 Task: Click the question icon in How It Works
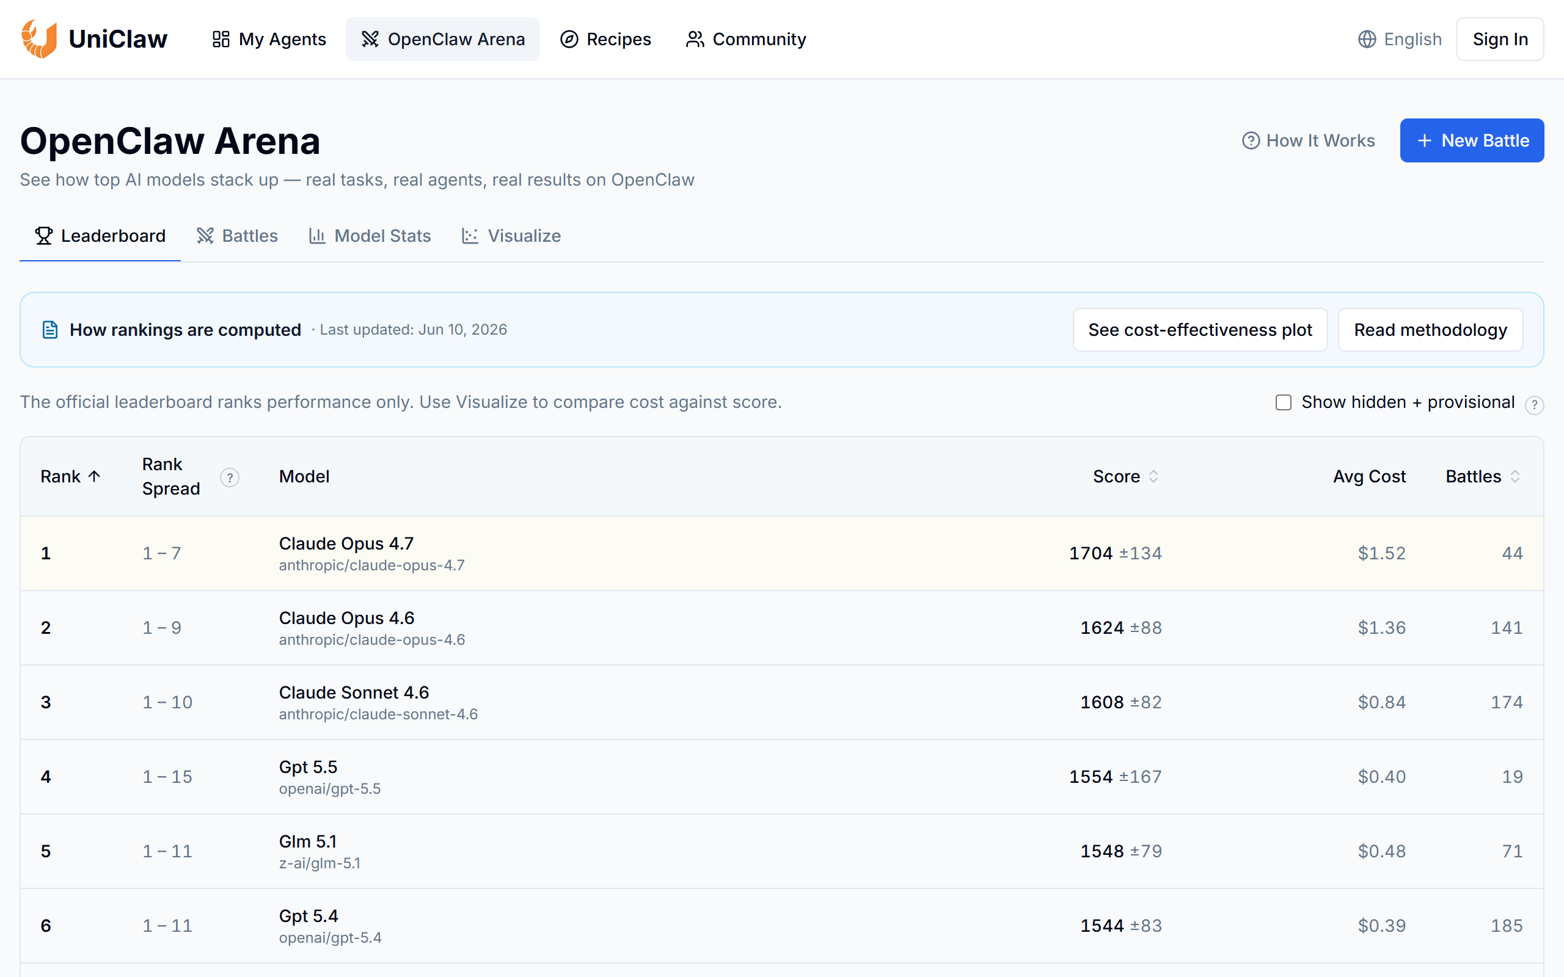click(1251, 140)
